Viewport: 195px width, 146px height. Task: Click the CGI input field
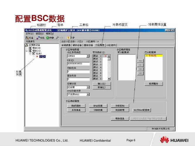tap(78, 64)
